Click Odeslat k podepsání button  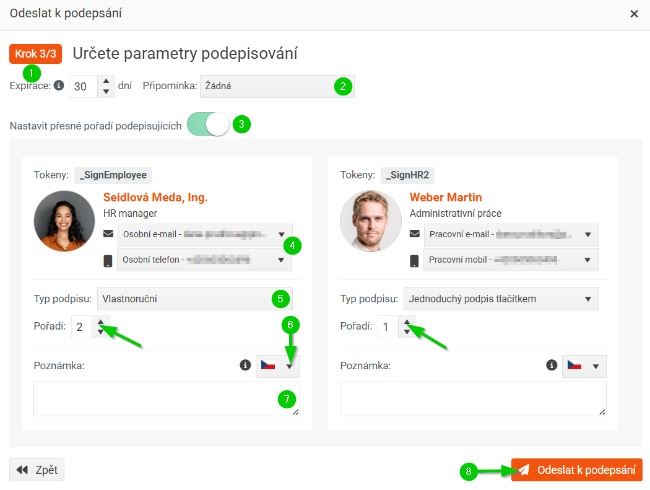point(576,470)
